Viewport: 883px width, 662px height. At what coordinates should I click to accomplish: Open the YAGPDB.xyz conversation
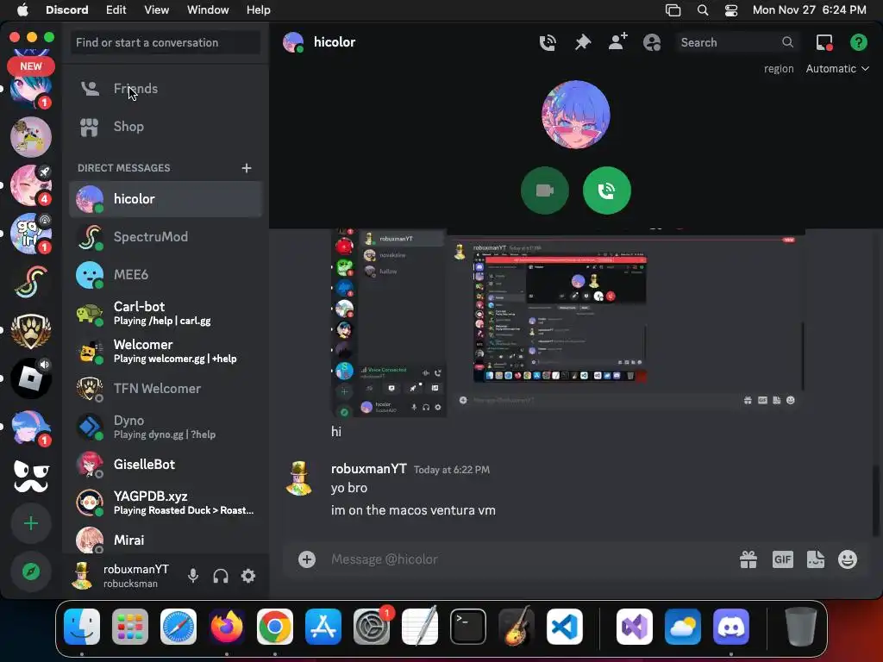(x=166, y=503)
